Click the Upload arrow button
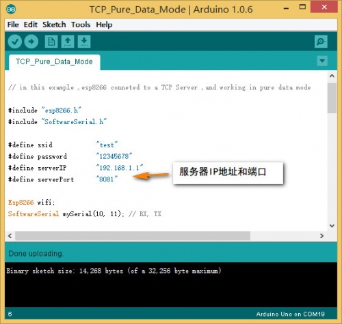The height and width of the screenshot is (324, 342). pos(31,42)
